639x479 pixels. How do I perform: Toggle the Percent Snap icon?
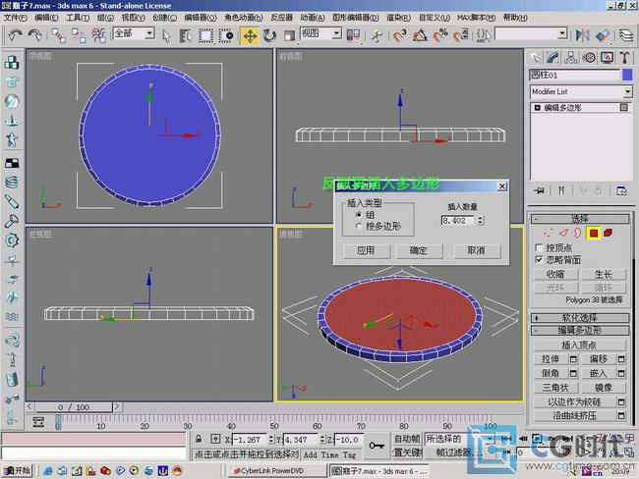440,35
